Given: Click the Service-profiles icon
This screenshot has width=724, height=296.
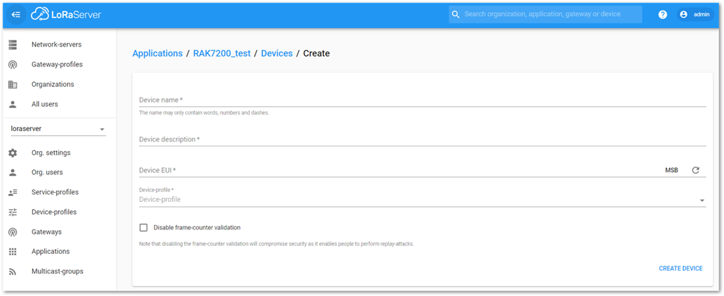Looking at the screenshot, I should (x=13, y=192).
